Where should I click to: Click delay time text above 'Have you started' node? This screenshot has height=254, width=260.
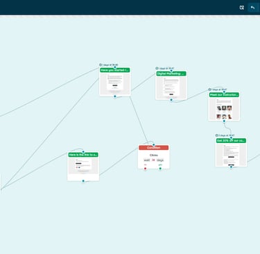coord(110,65)
